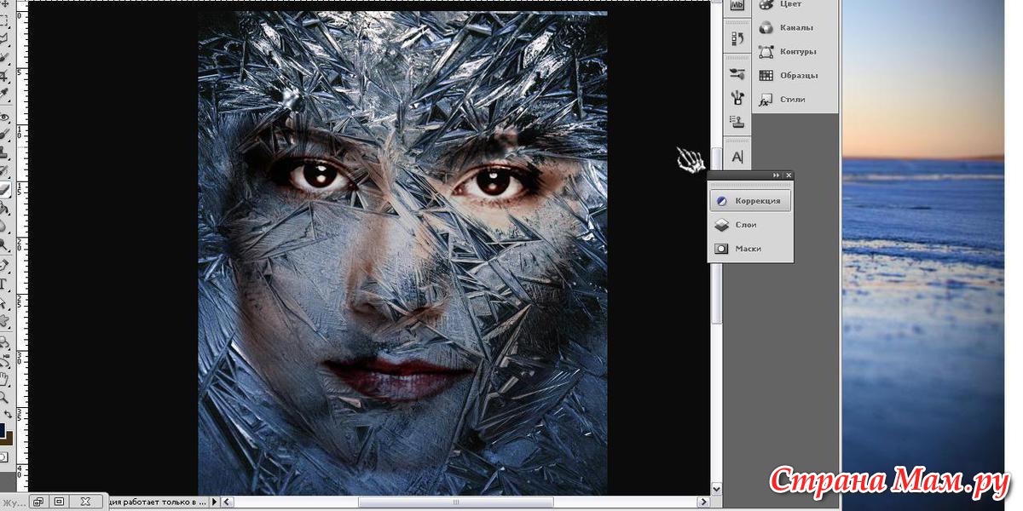Viewport: 1023px width, 511px height.
Task: Close the floating Коррекция panel group
Action: (x=789, y=175)
